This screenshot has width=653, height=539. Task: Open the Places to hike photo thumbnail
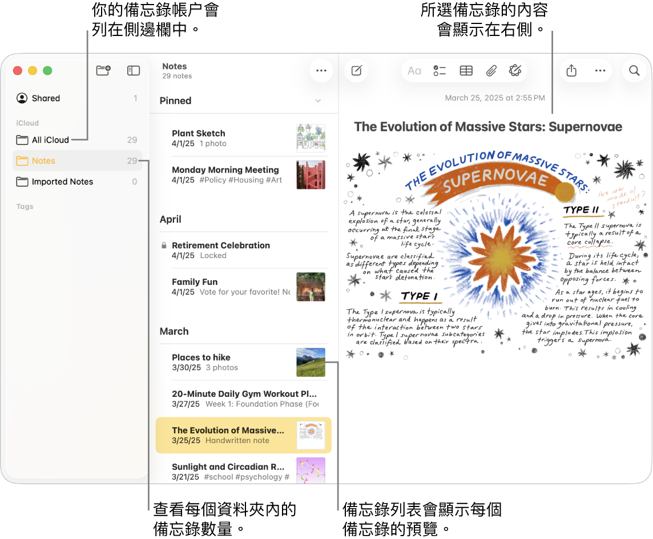coord(311,362)
